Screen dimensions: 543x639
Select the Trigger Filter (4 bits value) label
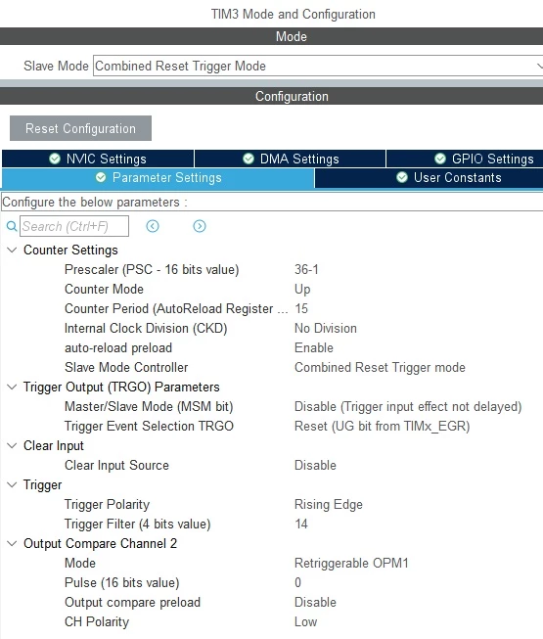coord(137,524)
